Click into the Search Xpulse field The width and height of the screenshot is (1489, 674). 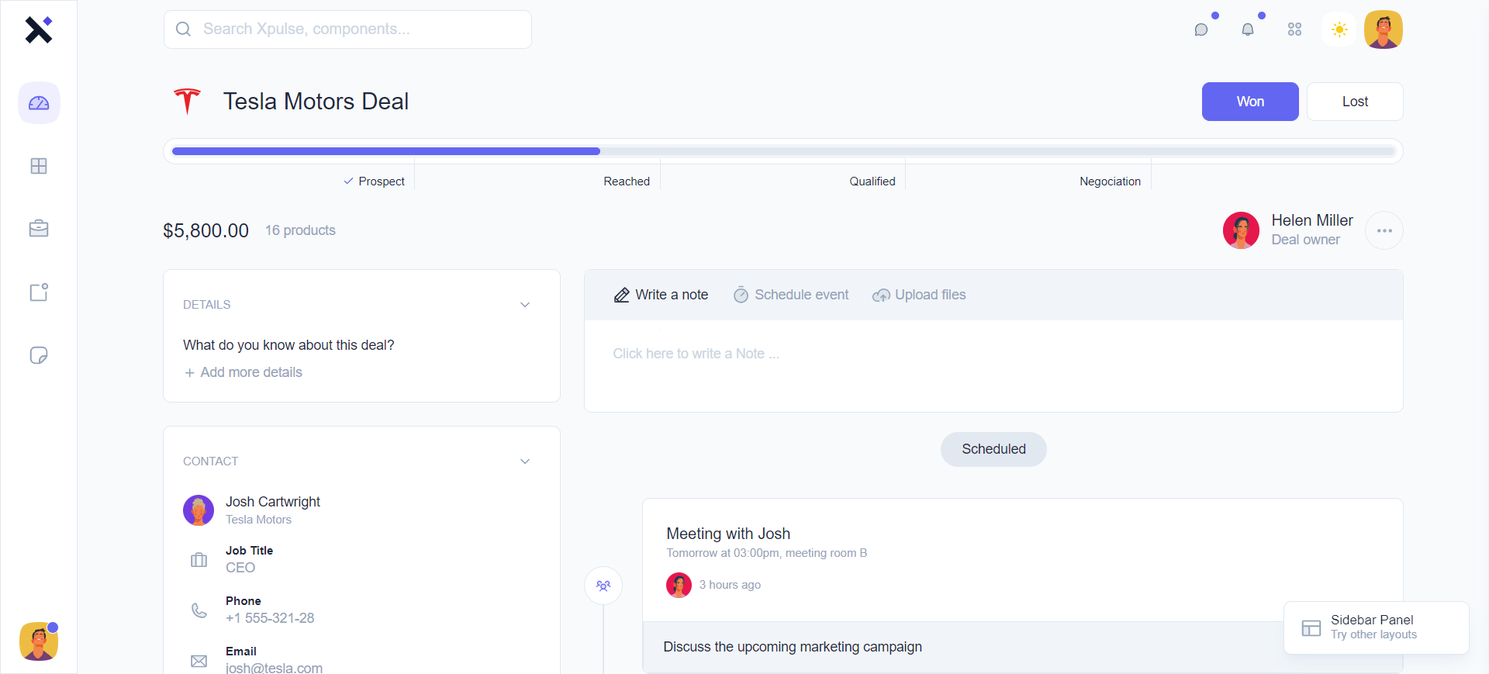click(x=347, y=29)
